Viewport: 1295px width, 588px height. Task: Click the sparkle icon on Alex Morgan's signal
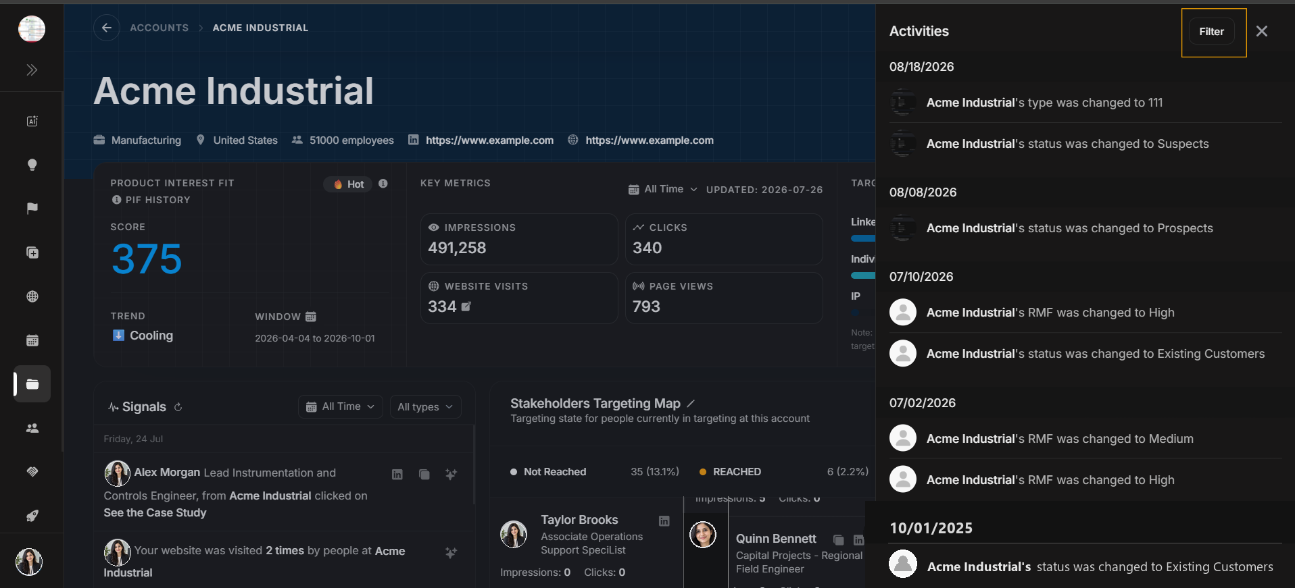451,475
